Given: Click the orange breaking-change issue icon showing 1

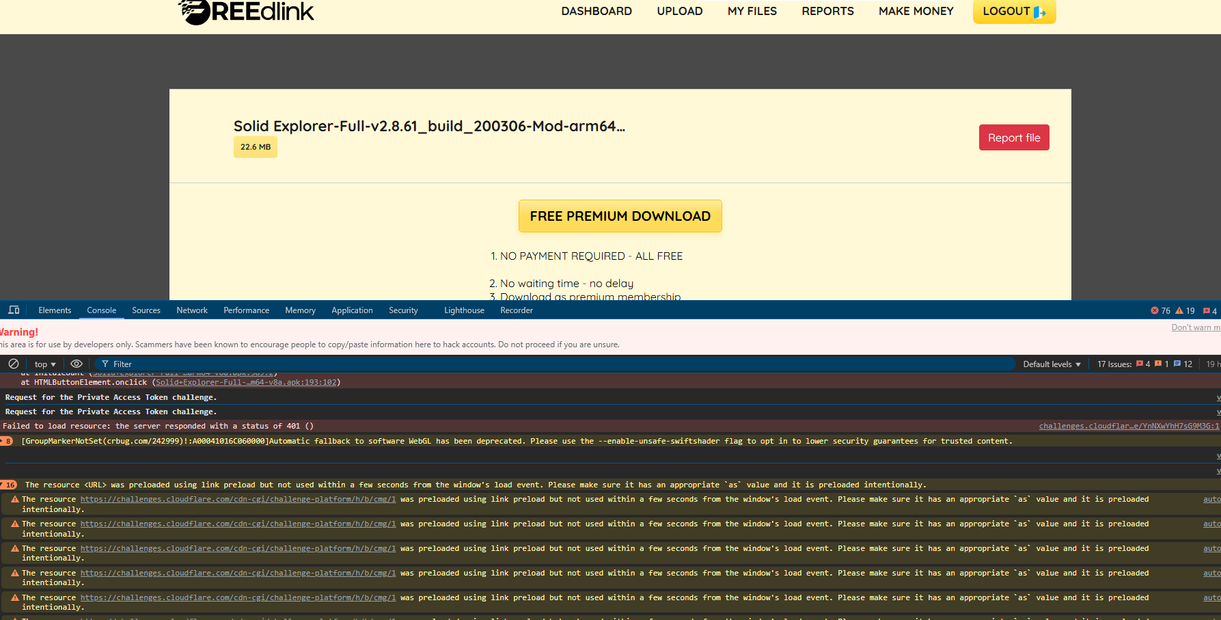Looking at the screenshot, I should (x=1158, y=364).
